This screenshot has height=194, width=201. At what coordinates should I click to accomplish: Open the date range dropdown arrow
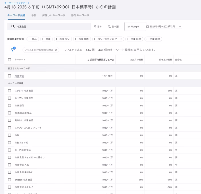tap(180, 26)
